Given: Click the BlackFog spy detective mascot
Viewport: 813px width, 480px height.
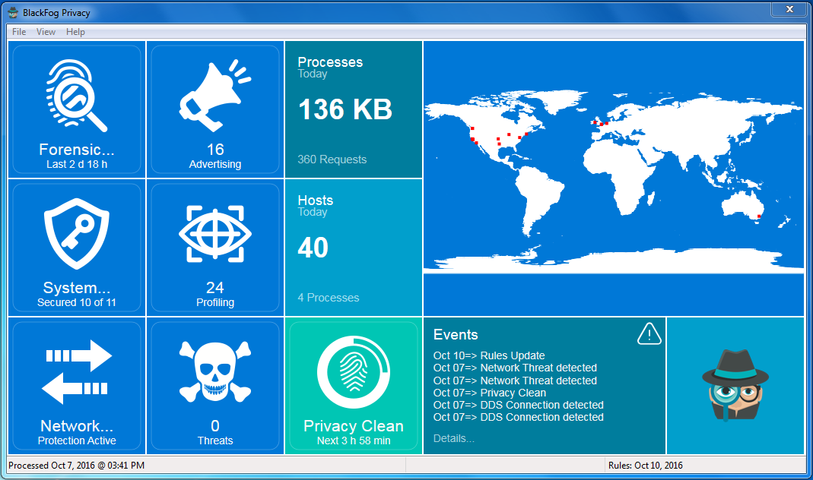Looking at the screenshot, I should 735,384.
